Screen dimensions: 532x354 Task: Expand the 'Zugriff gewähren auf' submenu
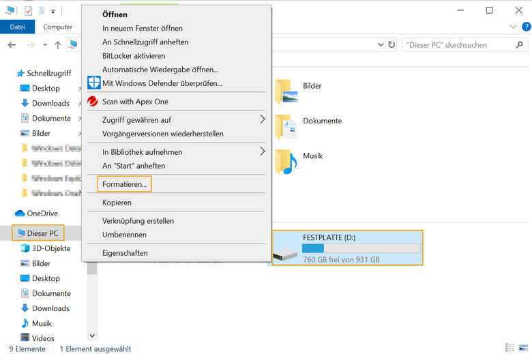pyautogui.click(x=263, y=120)
